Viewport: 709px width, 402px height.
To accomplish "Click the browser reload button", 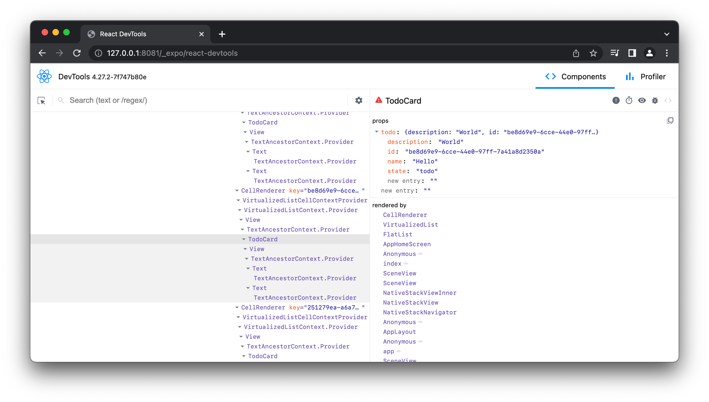I will [x=77, y=53].
